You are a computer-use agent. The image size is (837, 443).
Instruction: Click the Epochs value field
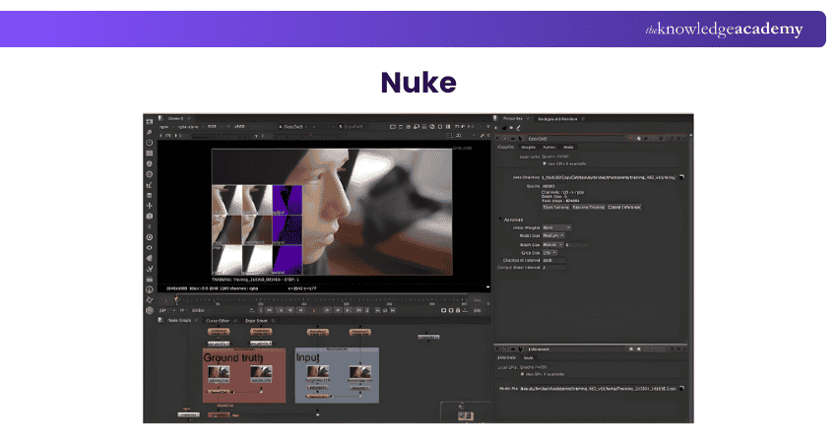click(x=548, y=186)
